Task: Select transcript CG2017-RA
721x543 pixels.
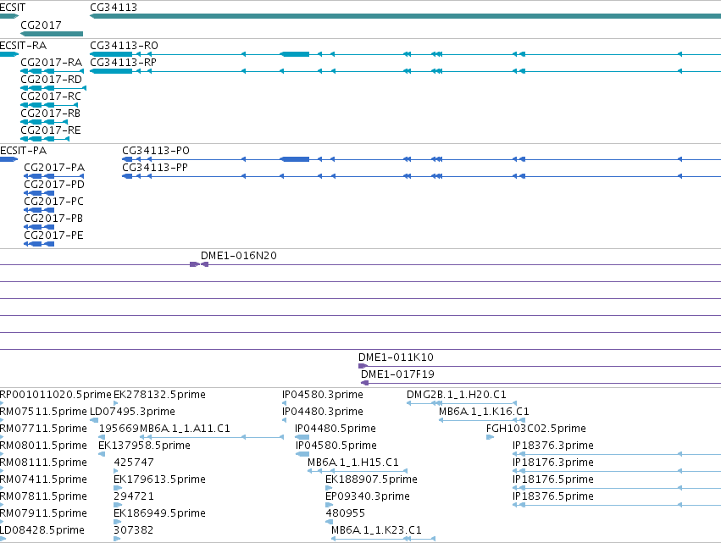Action: 51,62
